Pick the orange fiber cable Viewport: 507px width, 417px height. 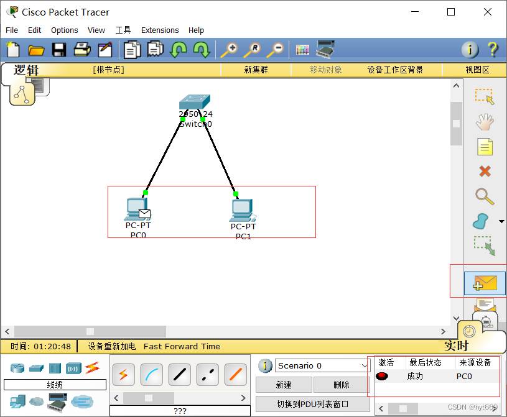click(x=235, y=375)
